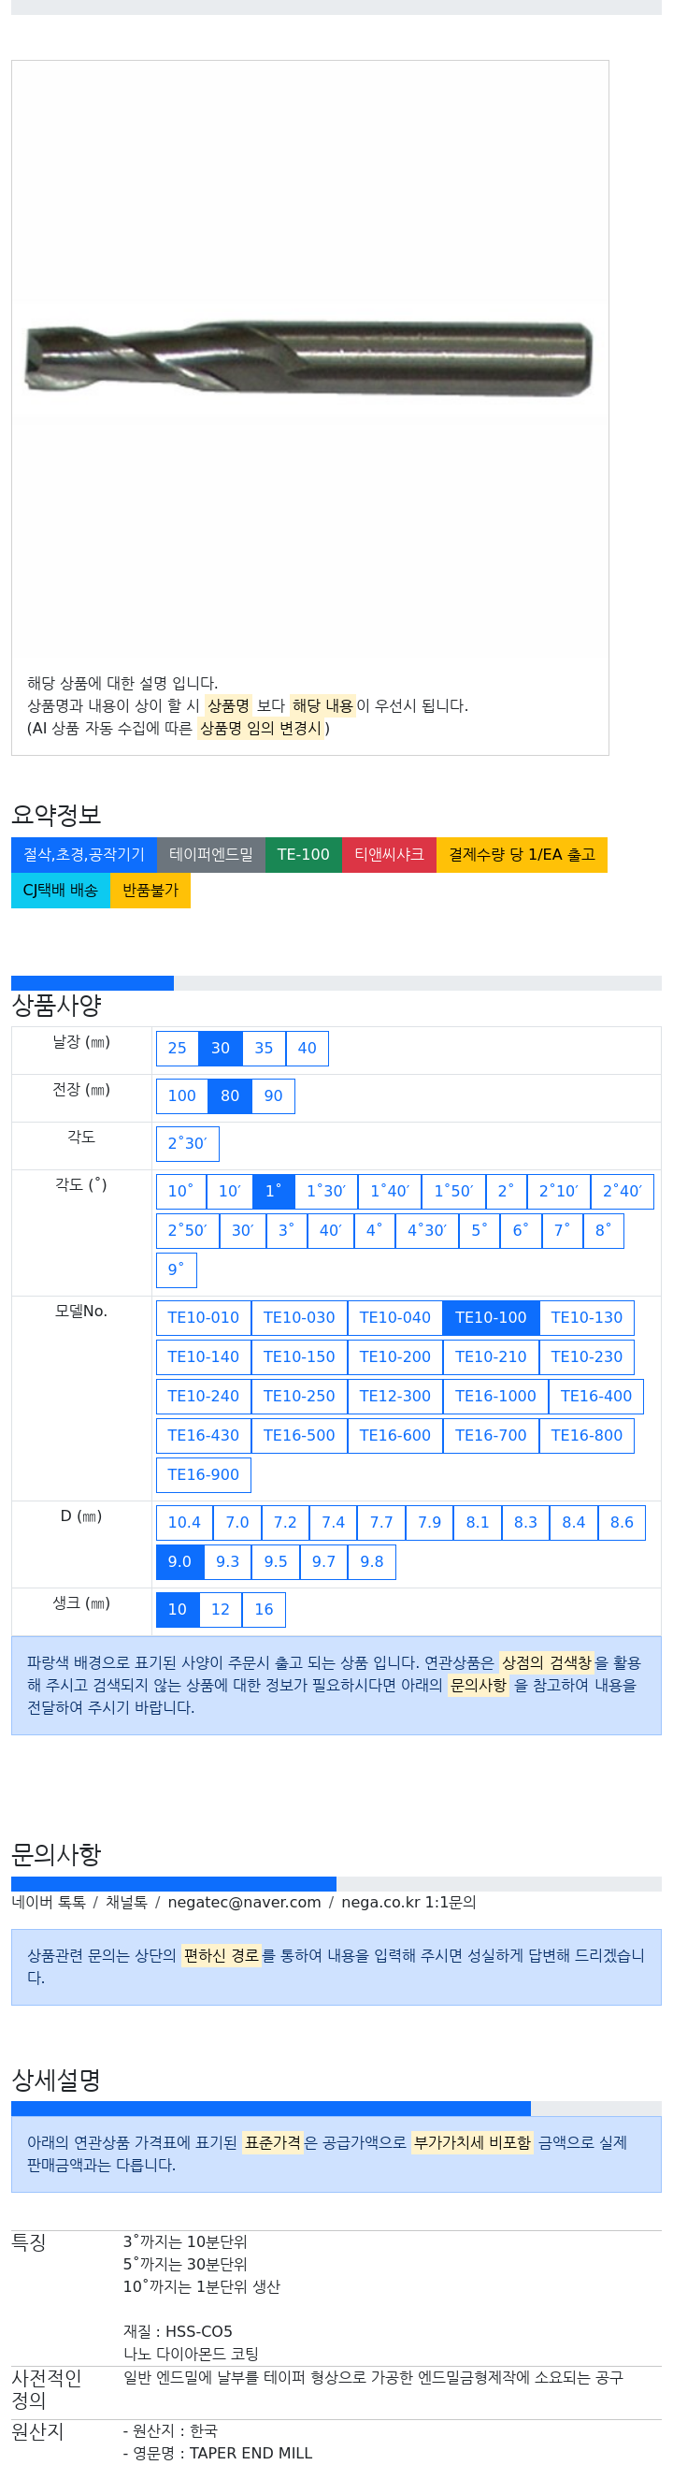Choose model TE16-1000
This screenshot has width=673, height=2465.
click(x=495, y=1396)
